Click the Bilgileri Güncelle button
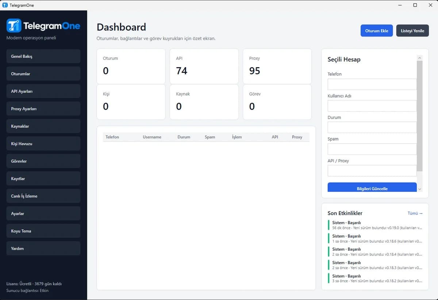Image resolution: width=438 pixels, height=300 pixels. pyautogui.click(x=372, y=188)
